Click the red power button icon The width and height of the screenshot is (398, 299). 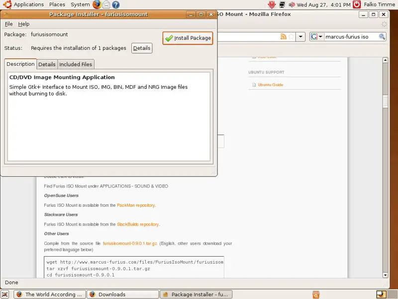[357, 4]
